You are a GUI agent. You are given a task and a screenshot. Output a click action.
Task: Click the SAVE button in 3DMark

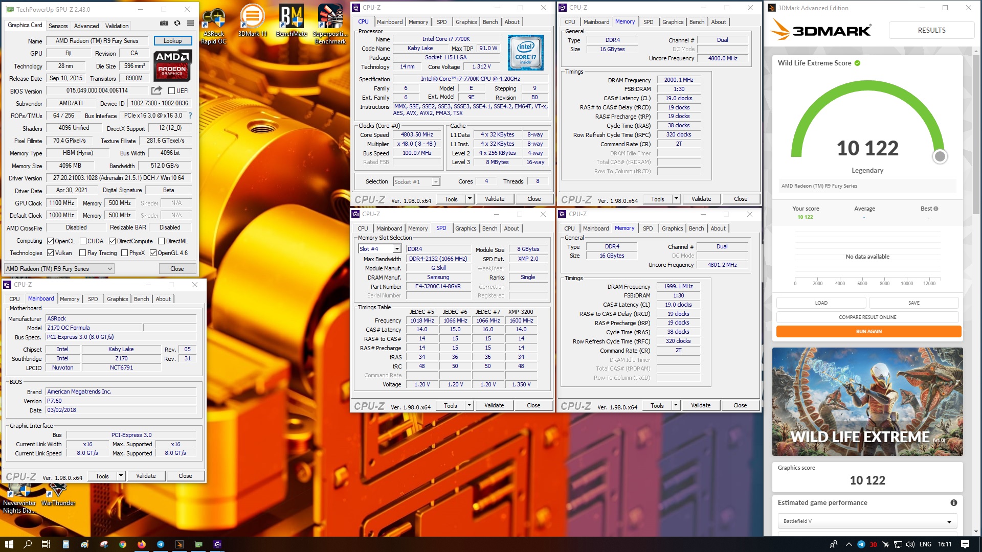pyautogui.click(x=913, y=303)
